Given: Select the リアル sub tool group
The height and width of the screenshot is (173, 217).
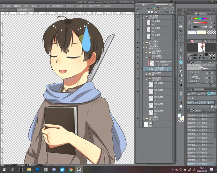Looking at the screenshot, I should (x=201, y=93).
